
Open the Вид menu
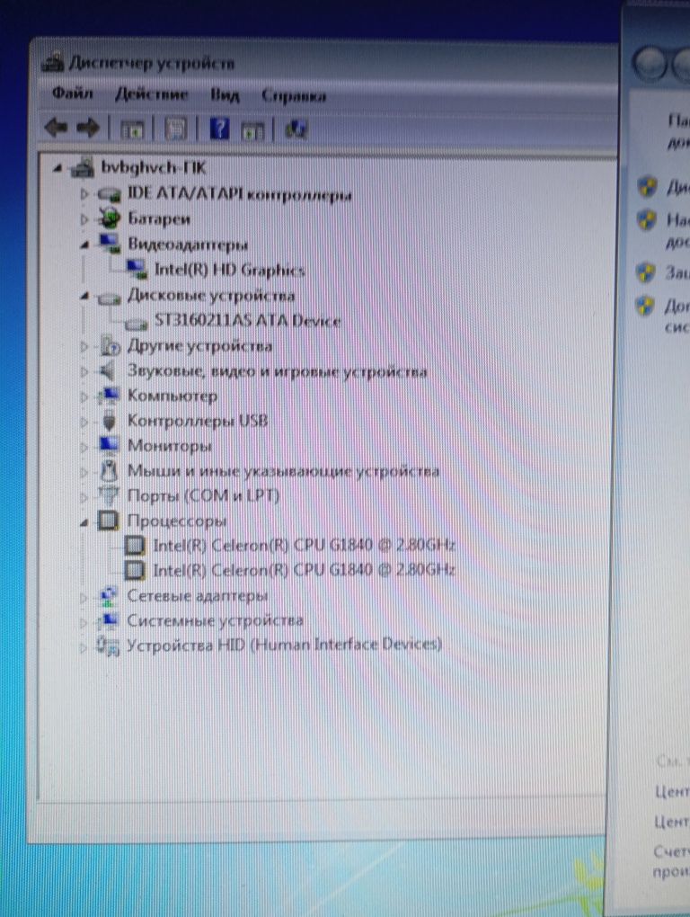(225, 94)
